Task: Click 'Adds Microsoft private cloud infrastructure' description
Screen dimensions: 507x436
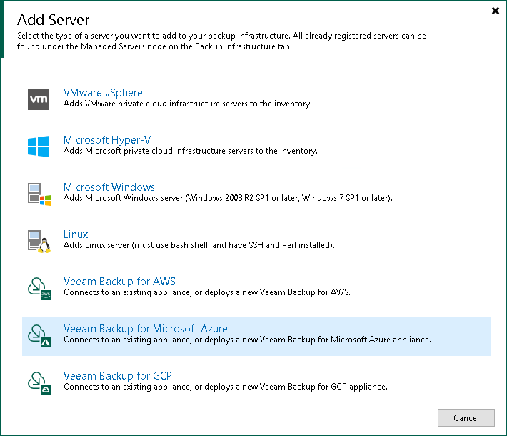Action: pos(191,151)
